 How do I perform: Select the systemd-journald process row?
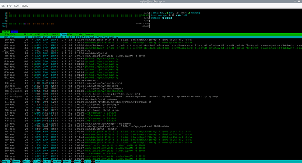(x=151, y=83)
